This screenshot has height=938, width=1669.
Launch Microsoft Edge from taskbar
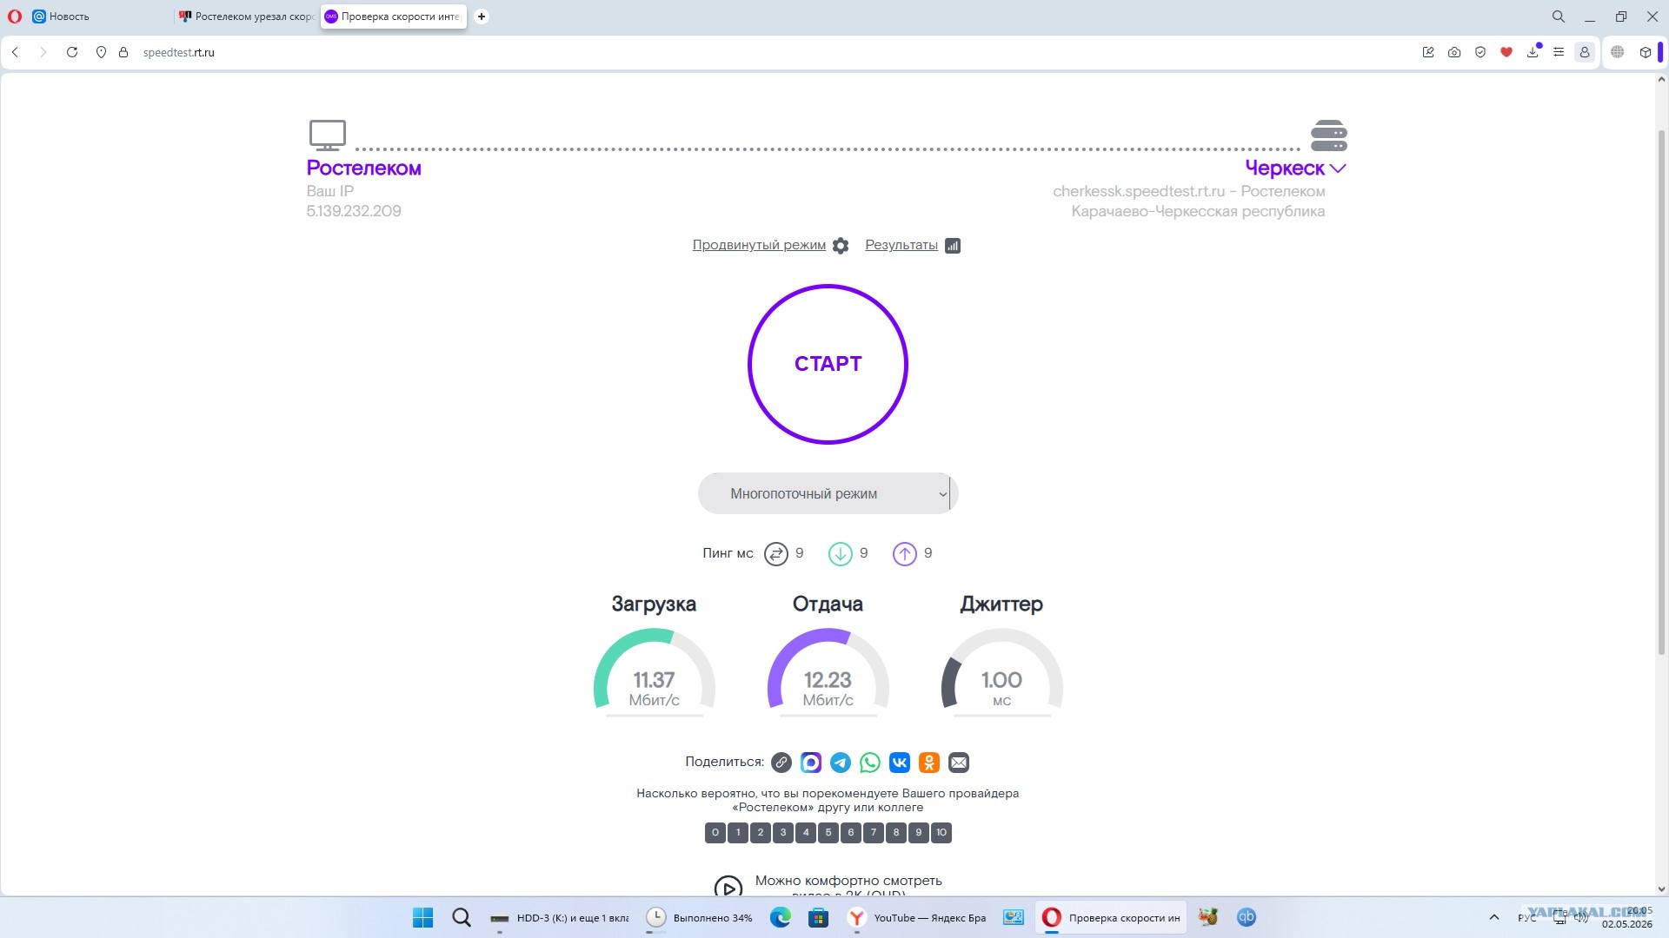point(781,917)
